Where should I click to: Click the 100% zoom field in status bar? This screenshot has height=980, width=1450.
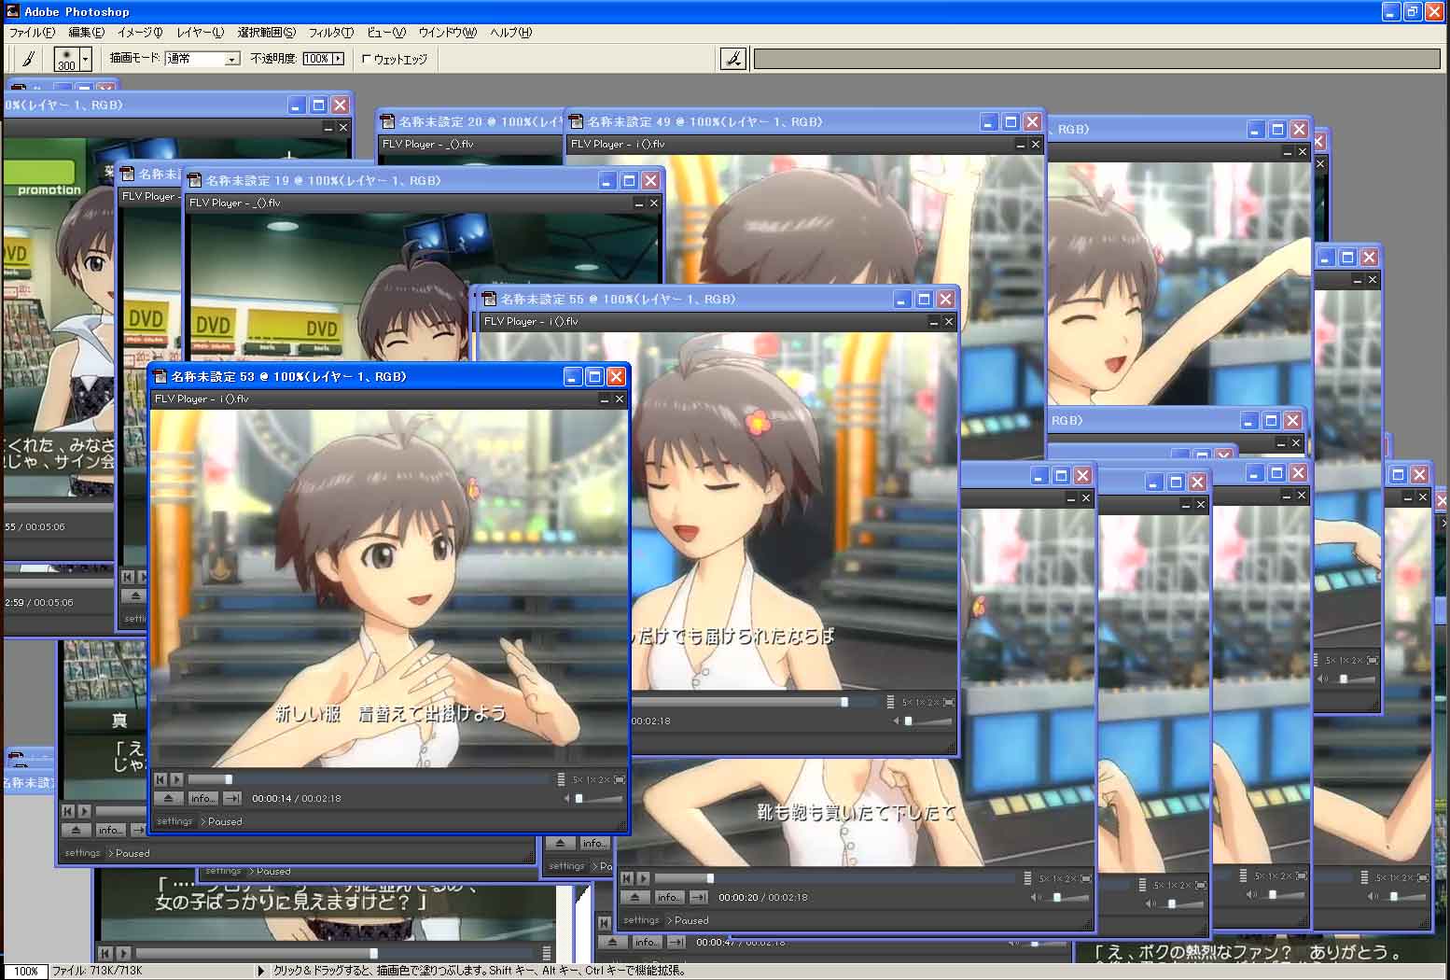pyautogui.click(x=25, y=971)
